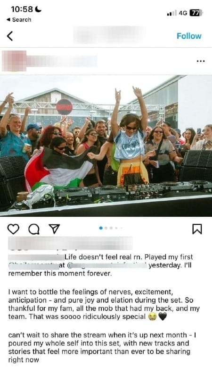Tap the DJ concert photo
This screenshot has width=212, height=368.
point(106,145)
